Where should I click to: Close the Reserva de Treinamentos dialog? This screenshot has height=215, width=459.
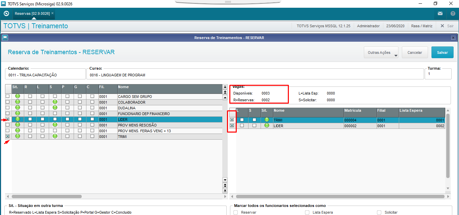click(453, 38)
